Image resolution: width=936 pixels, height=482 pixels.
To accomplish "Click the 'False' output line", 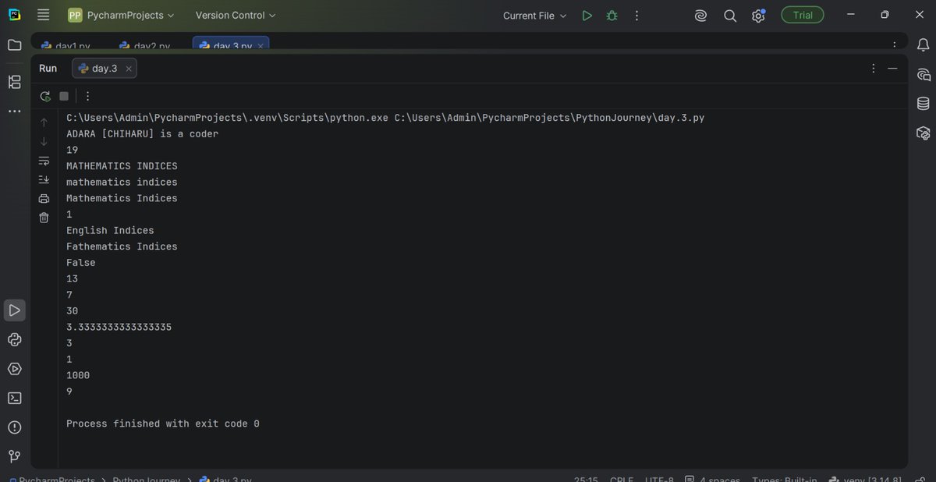I will coord(81,263).
